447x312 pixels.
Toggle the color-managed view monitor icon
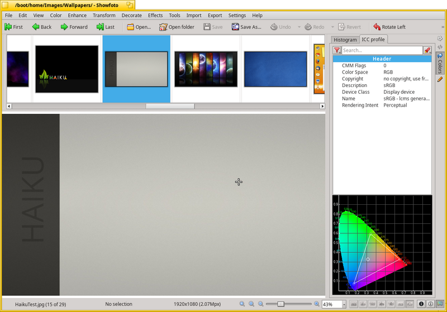(x=440, y=304)
